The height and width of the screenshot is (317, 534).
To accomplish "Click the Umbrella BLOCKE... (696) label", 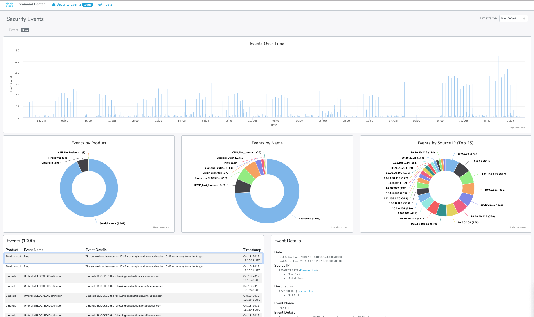I will coord(211,178).
